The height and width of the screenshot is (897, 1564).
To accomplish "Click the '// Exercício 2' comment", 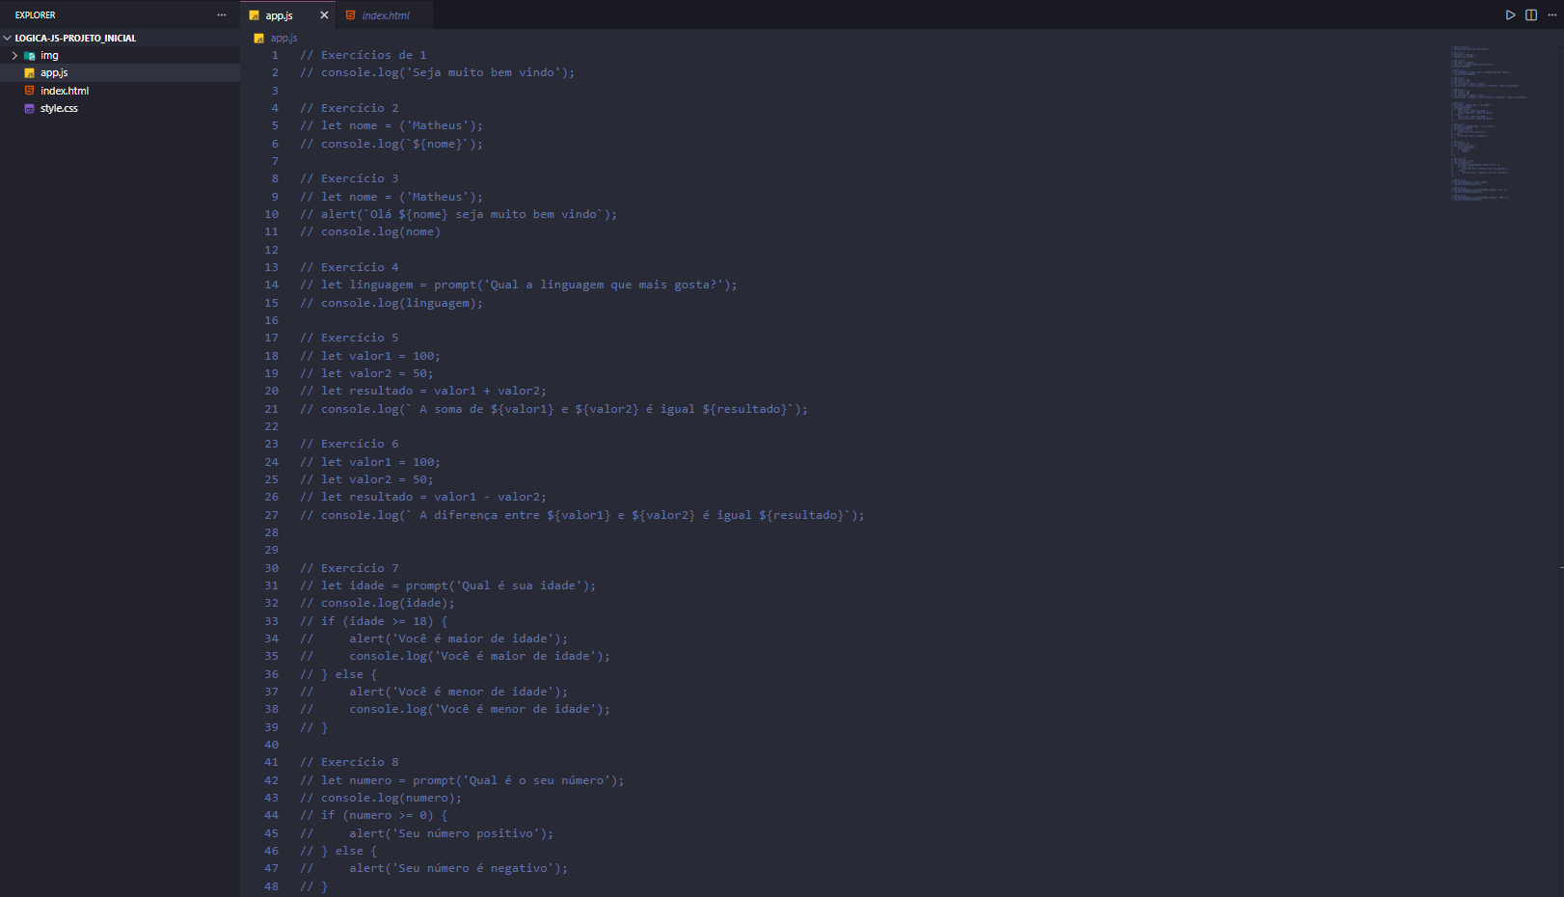I will [x=349, y=108].
